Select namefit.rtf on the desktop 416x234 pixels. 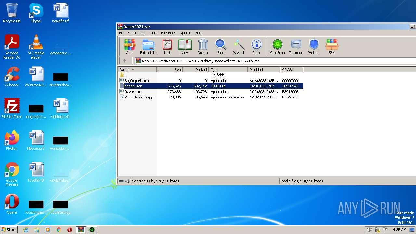pos(60,13)
